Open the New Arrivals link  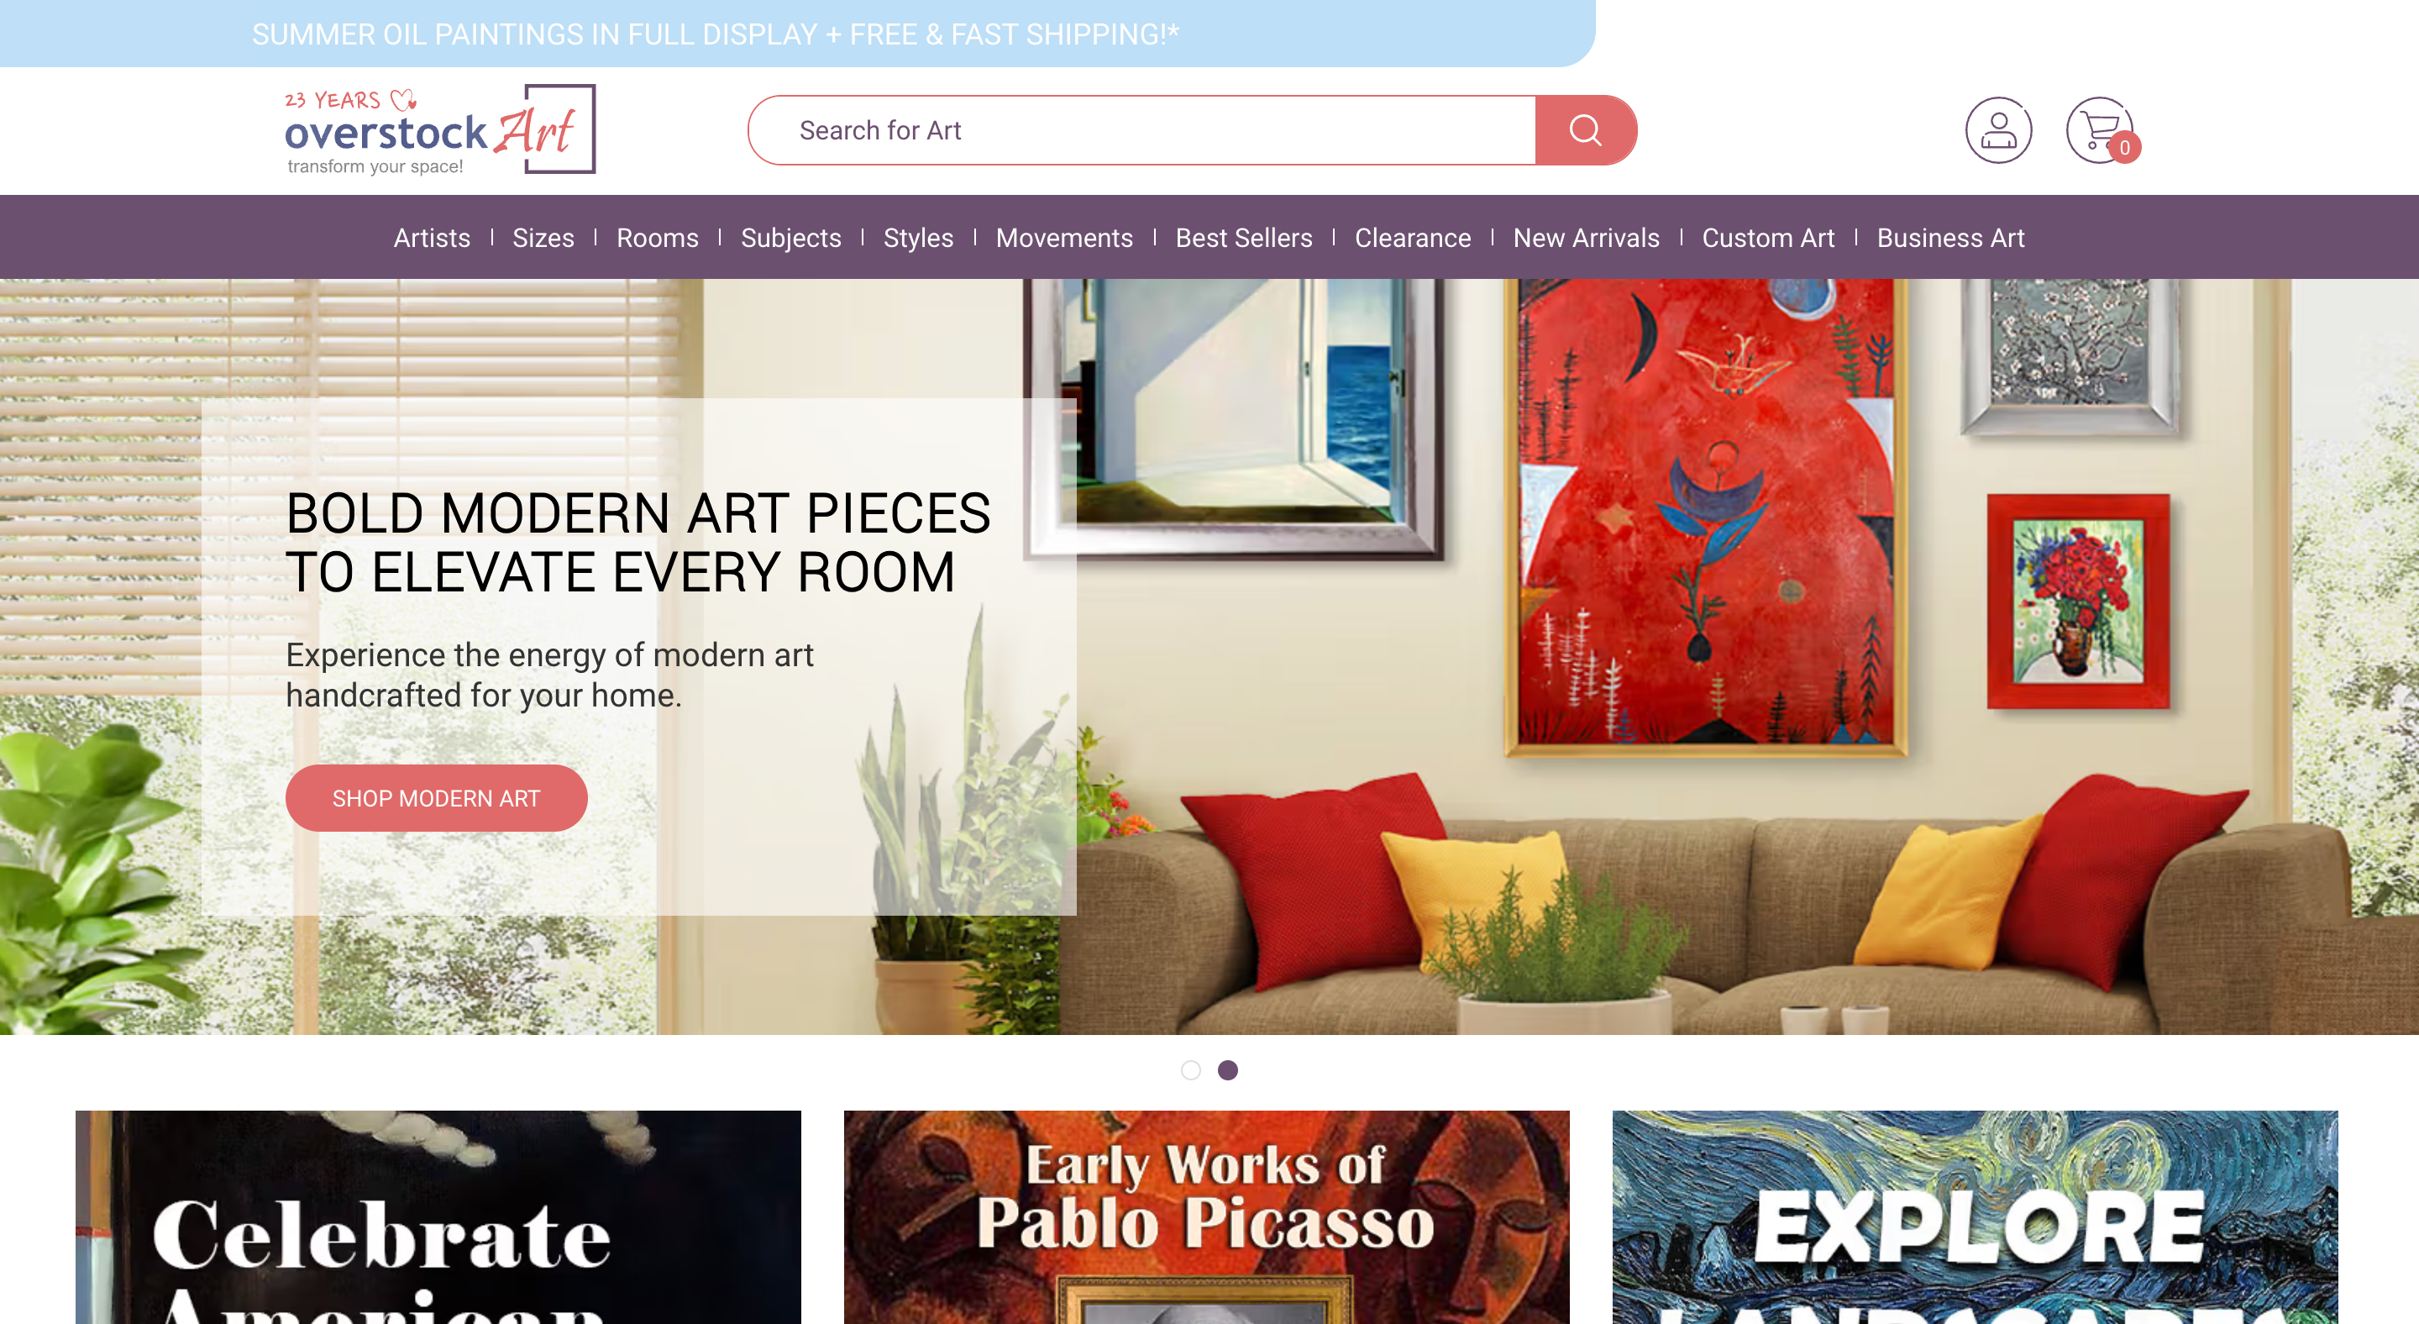[1586, 238]
